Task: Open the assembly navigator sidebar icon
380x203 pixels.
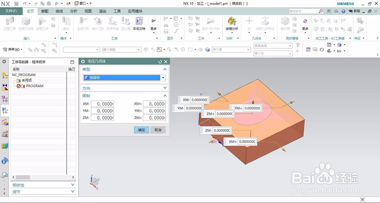Action: click(5, 75)
